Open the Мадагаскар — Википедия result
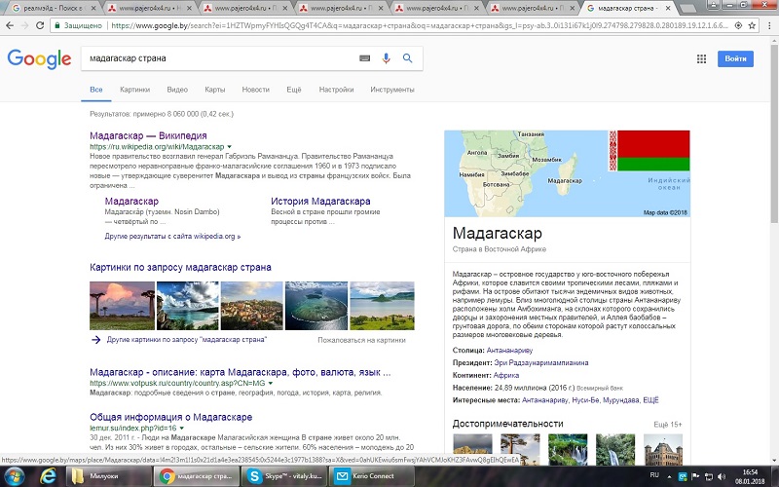 coord(147,135)
